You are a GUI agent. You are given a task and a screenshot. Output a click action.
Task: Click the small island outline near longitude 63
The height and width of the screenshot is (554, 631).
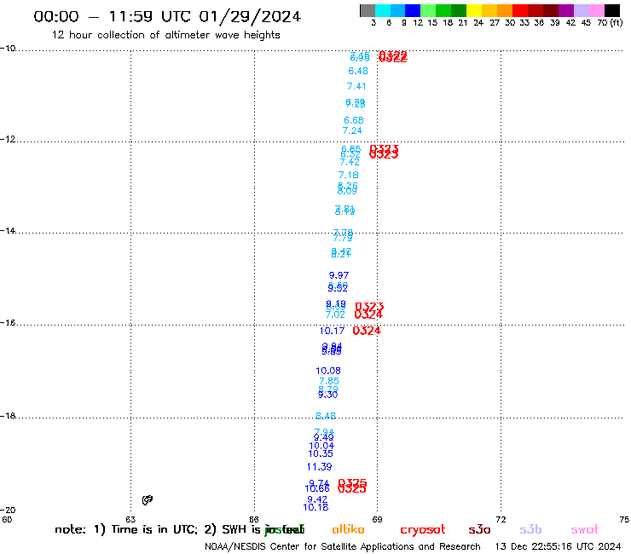[x=148, y=500]
